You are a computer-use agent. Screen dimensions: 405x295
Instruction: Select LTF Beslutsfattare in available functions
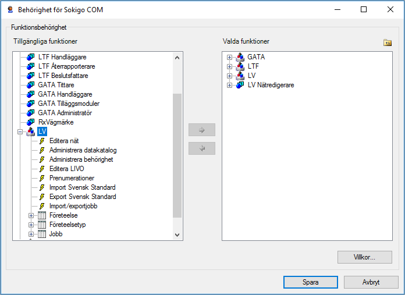63,76
